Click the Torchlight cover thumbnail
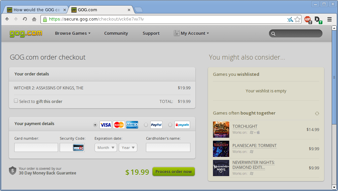 coord(221,129)
